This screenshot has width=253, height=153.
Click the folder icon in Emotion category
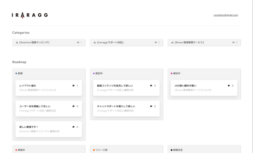(78, 43)
